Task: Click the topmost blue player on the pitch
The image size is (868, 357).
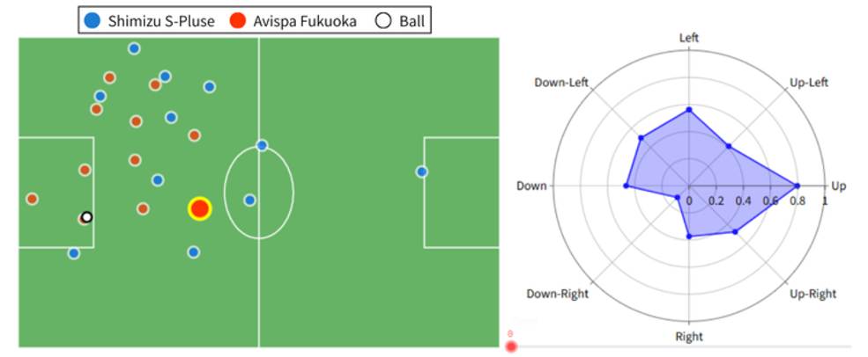Action: point(134,48)
